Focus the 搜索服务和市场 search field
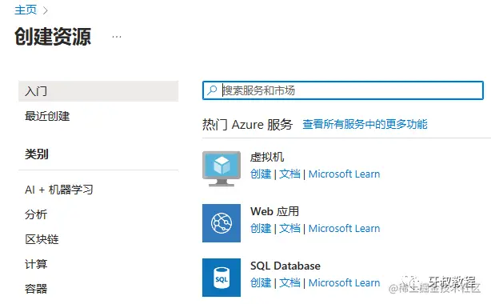This screenshot has height=304, width=491. (x=343, y=90)
